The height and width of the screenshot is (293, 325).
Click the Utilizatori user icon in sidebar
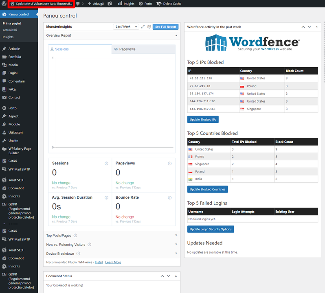click(4, 133)
